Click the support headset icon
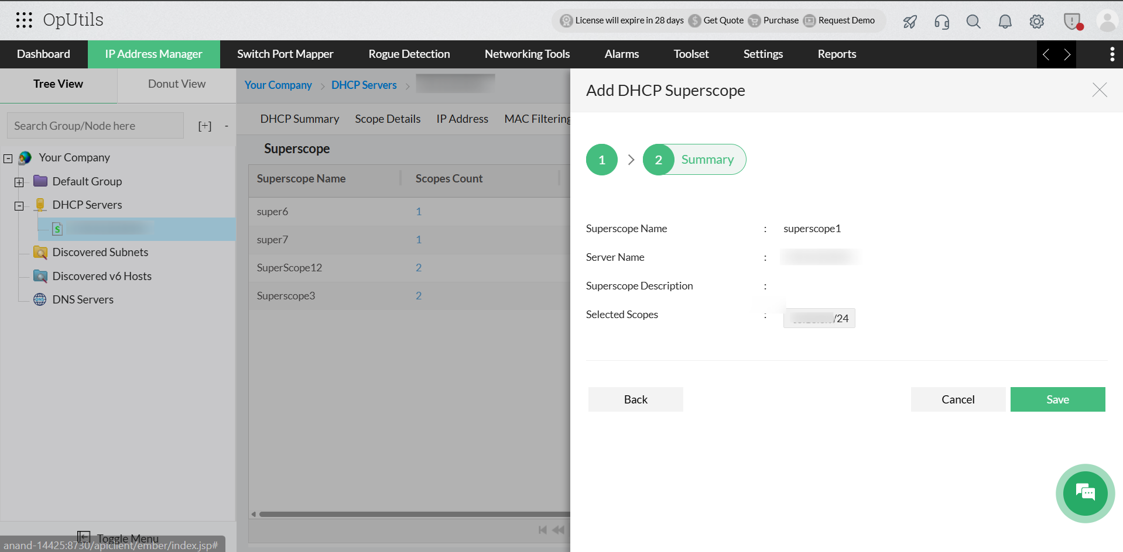Screen dimensions: 1123x552 coord(941,22)
